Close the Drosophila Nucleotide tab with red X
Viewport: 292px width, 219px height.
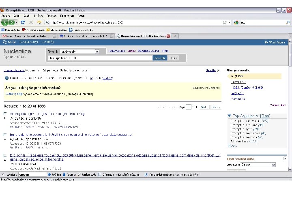pyautogui.click(x=168, y=36)
